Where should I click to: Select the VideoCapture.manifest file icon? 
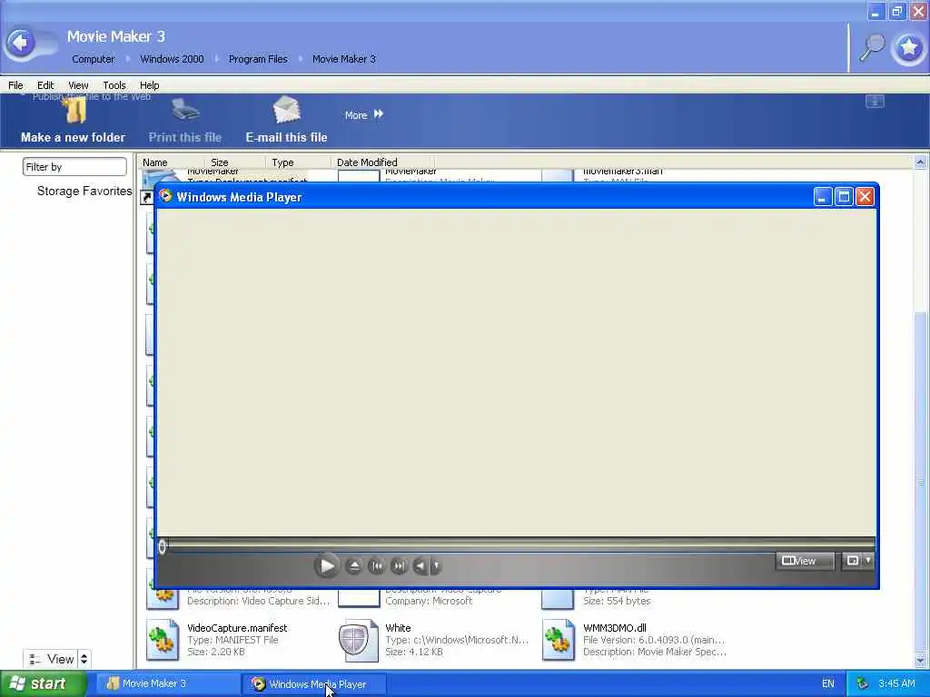(x=163, y=640)
